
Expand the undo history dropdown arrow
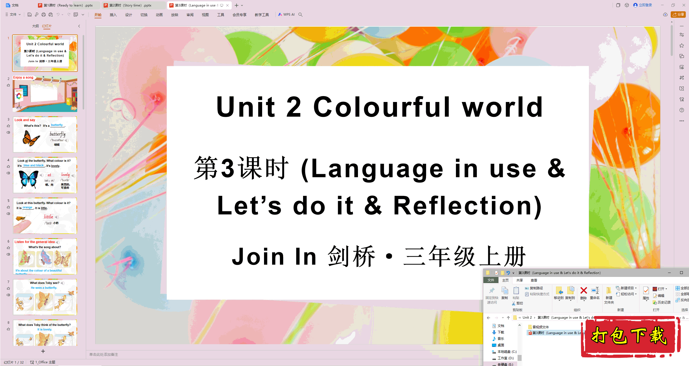[62, 15]
